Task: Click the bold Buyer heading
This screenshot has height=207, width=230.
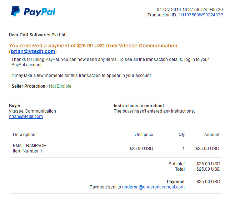Action: click(x=15, y=105)
